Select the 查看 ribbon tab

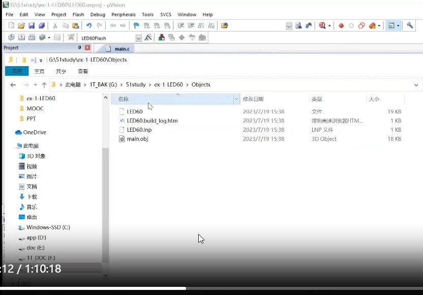83,71
